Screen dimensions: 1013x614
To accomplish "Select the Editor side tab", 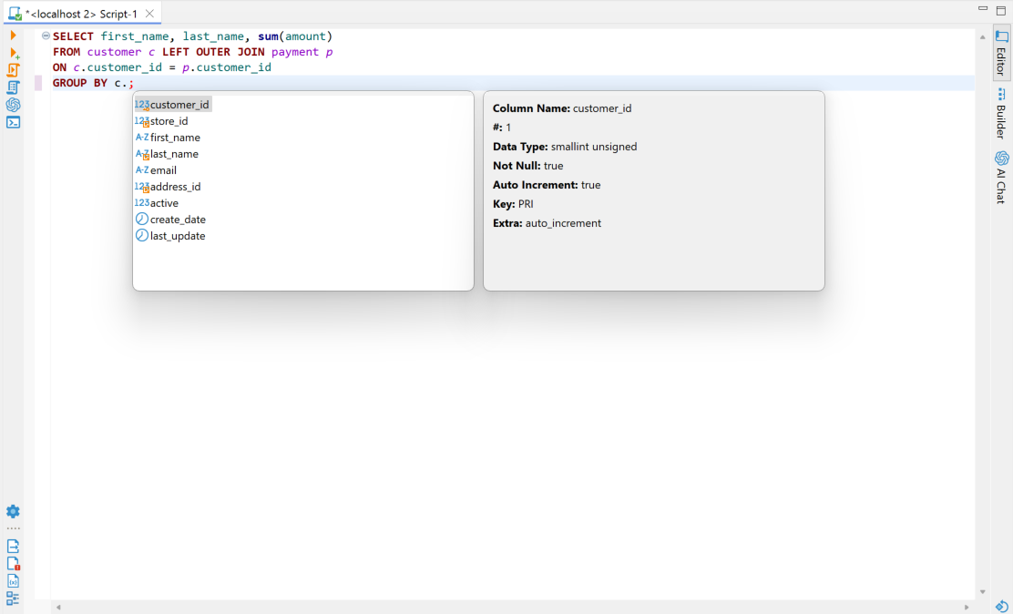I will 1001,53.
